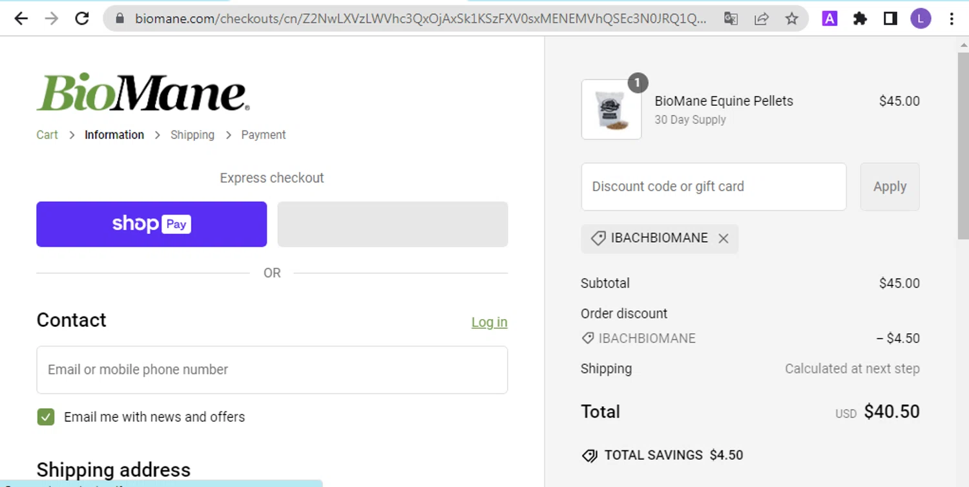Open the purple A extension
Viewport: 969px width, 487px height.
(x=829, y=19)
